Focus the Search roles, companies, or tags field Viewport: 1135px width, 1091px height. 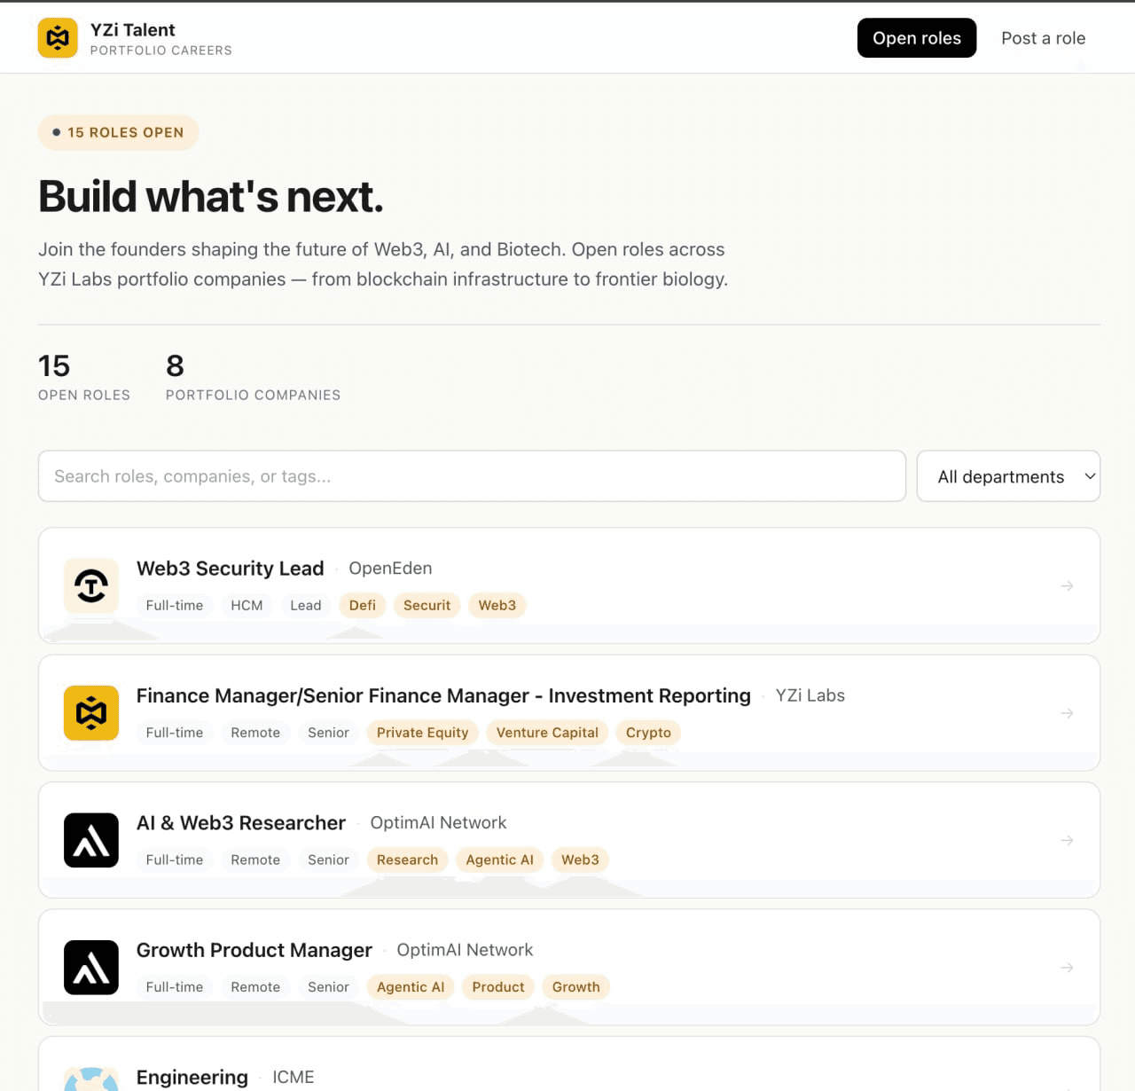click(x=472, y=476)
